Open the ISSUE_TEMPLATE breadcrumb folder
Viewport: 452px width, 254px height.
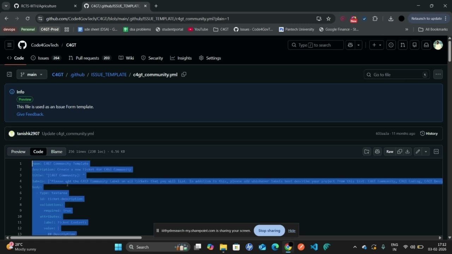click(109, 74)
